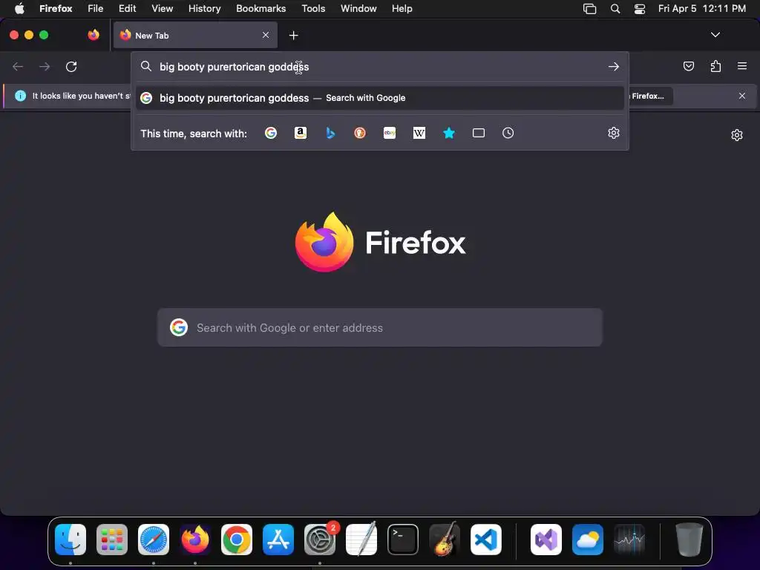760x570 pixels.
Task: Click the date and time in menu bar
Action: pos(702,9)
